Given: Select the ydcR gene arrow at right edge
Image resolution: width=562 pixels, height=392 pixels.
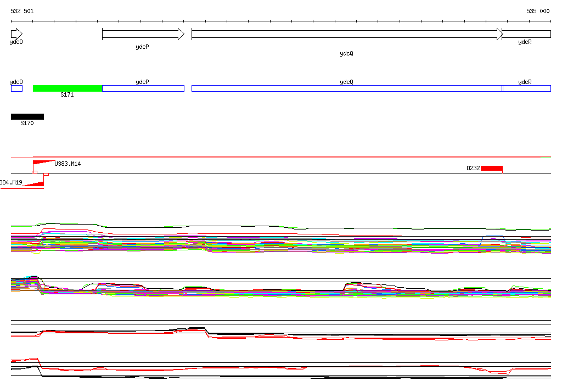Looking at the screenshot, I should coord(526,34).
